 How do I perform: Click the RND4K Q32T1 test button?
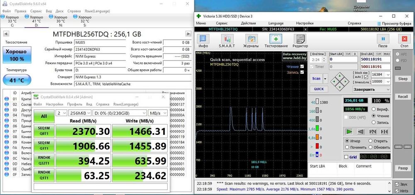(x=44, y=161)
